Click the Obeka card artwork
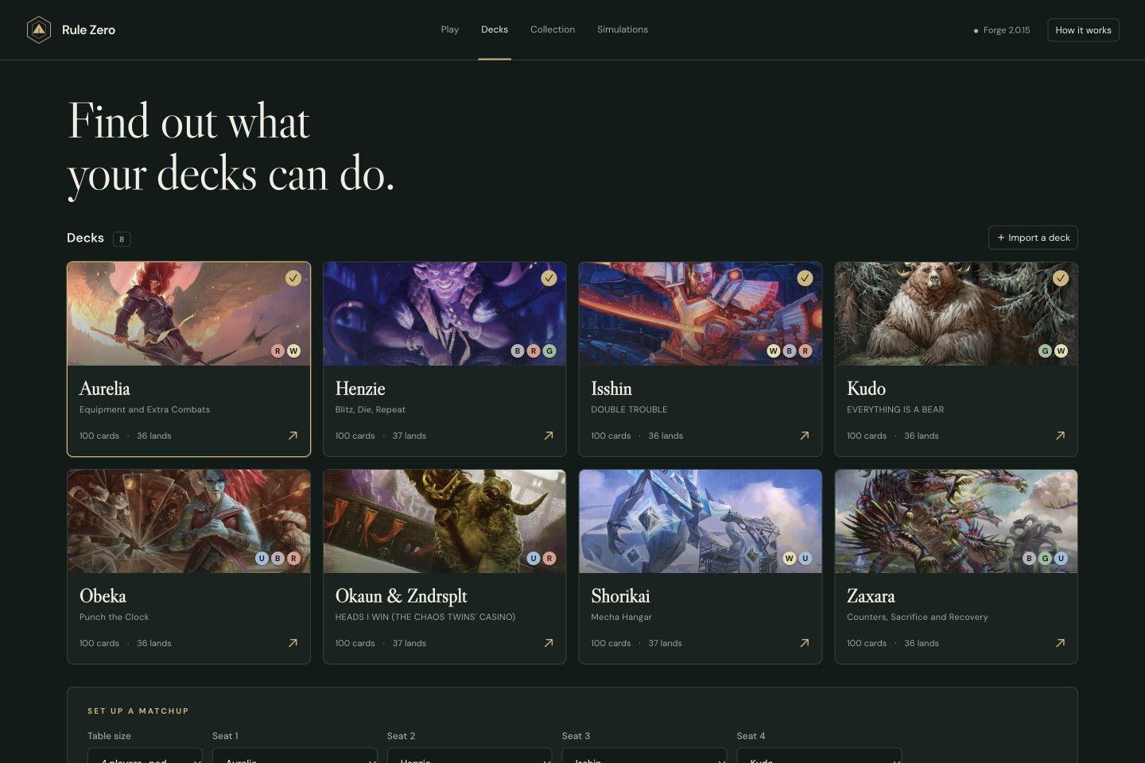The image size is (1145, 763). (x=188, y=521)
